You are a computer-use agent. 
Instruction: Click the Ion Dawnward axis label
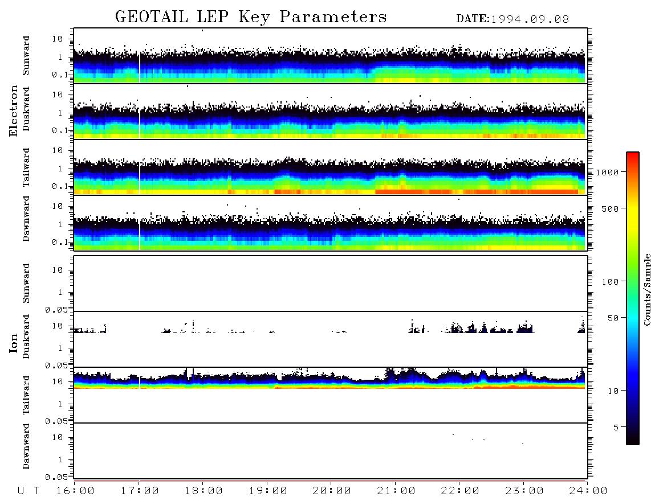click(26, 446)
